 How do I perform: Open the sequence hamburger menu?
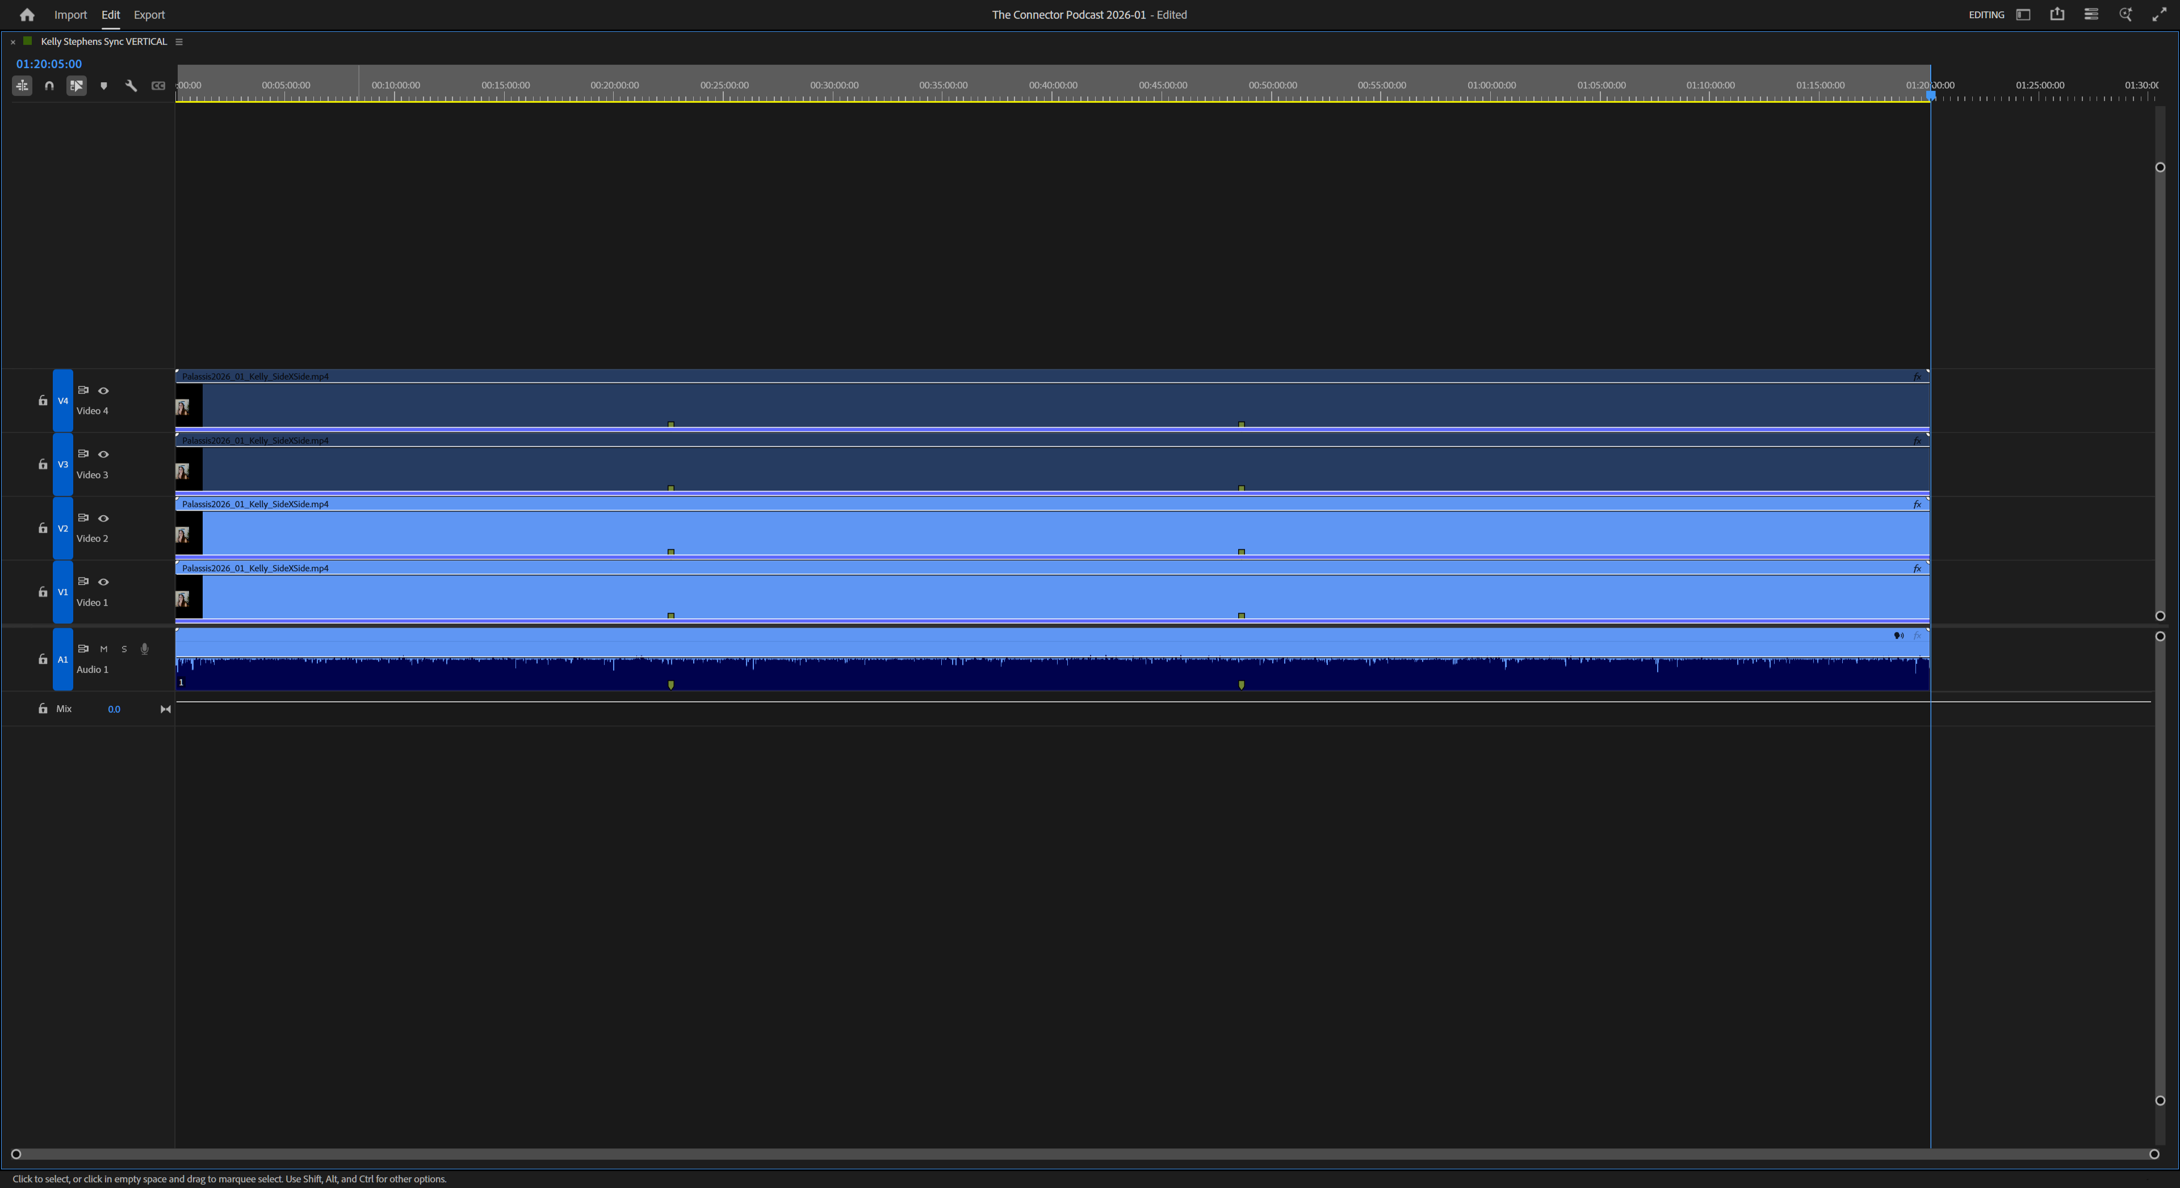click(x=179, y=41)
